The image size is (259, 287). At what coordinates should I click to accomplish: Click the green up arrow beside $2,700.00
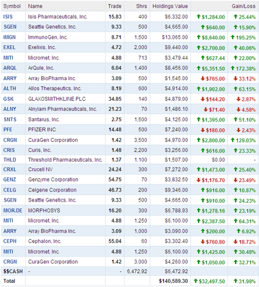click(199, 47)
